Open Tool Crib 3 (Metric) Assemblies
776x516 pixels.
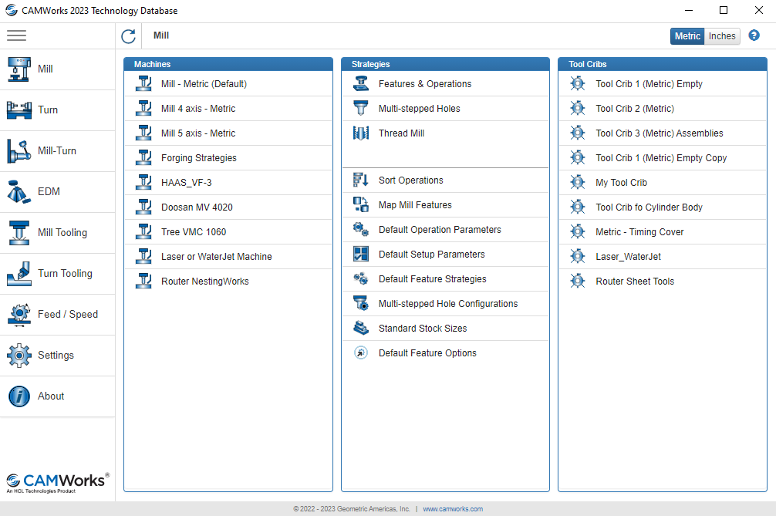click(663, 133)
